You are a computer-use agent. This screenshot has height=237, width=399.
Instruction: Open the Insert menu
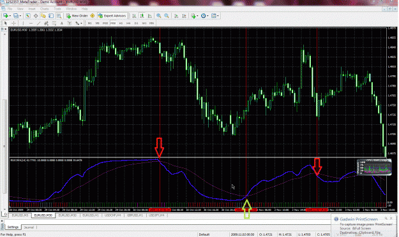[x=32, y=9]
